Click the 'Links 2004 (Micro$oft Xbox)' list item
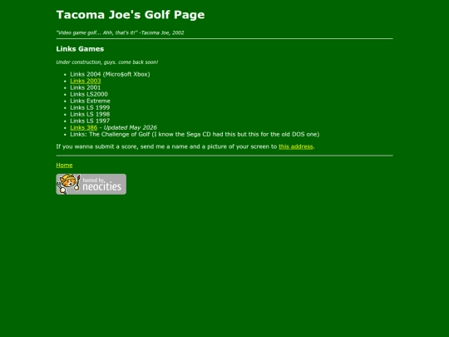 click(110, 74)
